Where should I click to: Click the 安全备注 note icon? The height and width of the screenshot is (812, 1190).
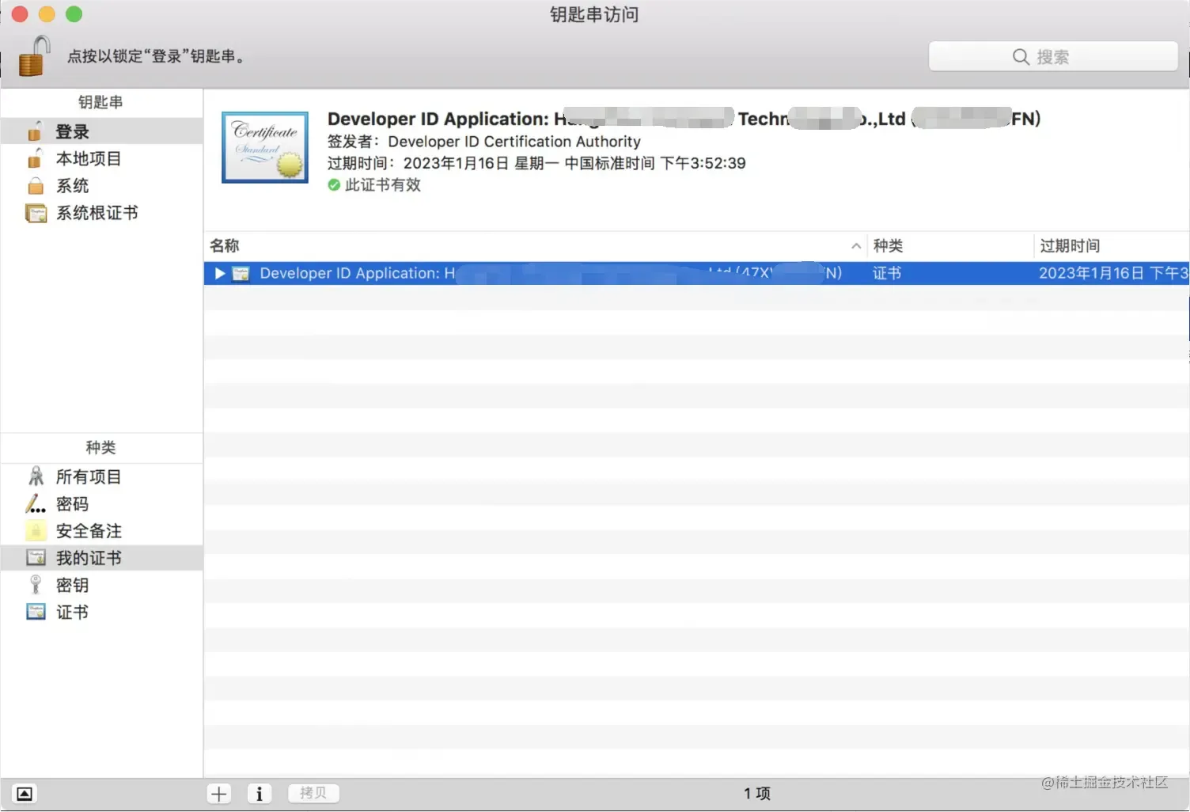click(36, 530)
